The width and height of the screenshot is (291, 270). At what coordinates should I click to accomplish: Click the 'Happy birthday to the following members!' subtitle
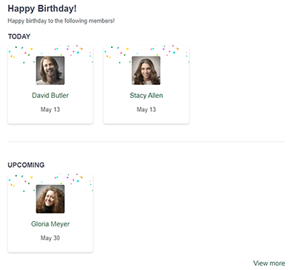click(x=61, y=21)
